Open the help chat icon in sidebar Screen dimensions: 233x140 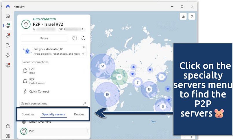pos(8,126)
